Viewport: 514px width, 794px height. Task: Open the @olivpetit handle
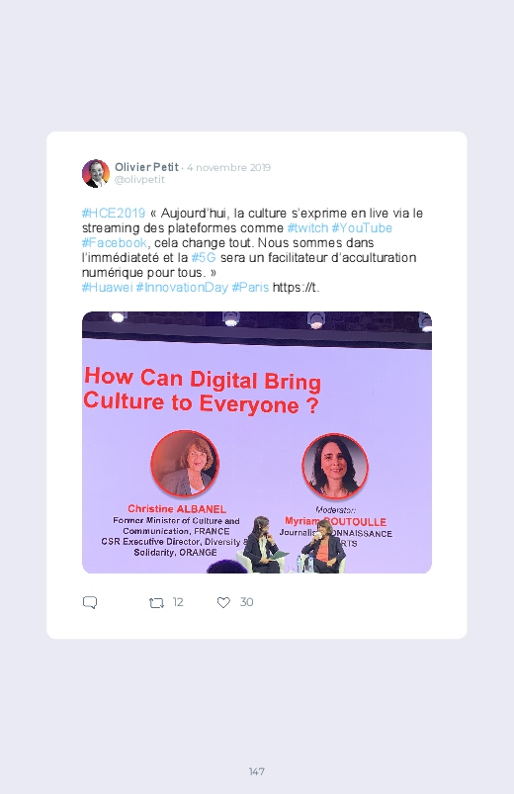139,179
